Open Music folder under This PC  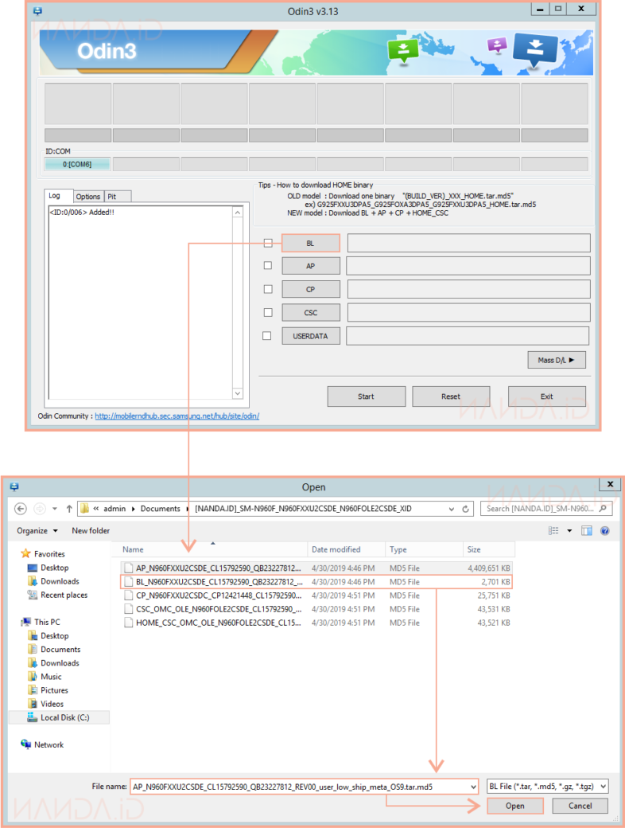(x=51, y=677)
